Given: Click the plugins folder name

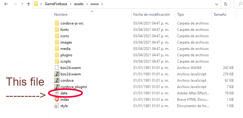Looking at the screenshot, I should [x=66, y=55].
